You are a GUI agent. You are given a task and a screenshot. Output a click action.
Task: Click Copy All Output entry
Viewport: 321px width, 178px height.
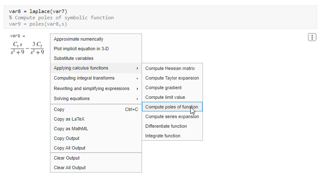[69, 148]
